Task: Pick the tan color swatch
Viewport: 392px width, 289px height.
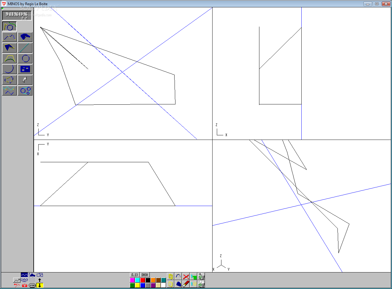Action: (x=158, y=285)
